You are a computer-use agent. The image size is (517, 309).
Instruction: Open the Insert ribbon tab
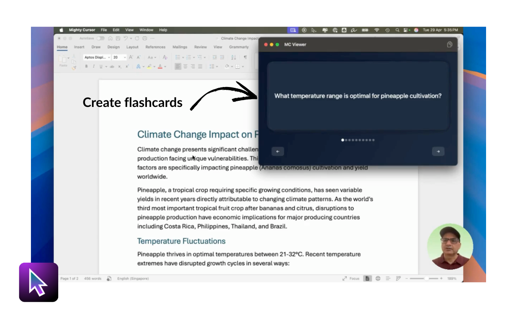(79, 47)
